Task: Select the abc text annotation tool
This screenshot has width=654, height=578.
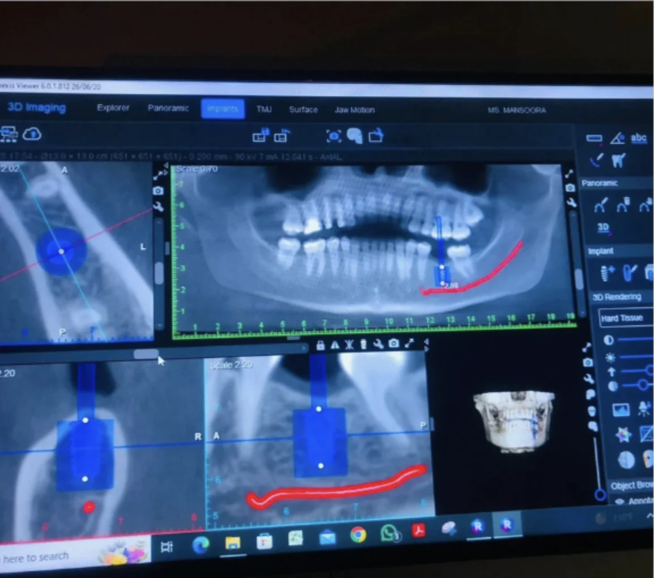Action: point(639,139)
